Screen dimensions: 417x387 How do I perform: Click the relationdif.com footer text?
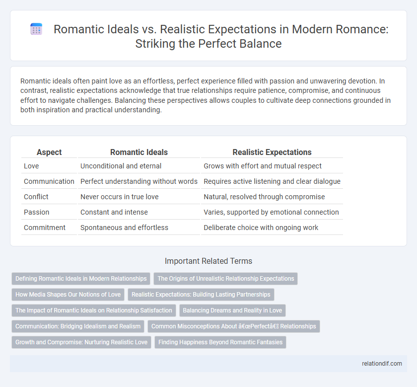tap(382, 364)
